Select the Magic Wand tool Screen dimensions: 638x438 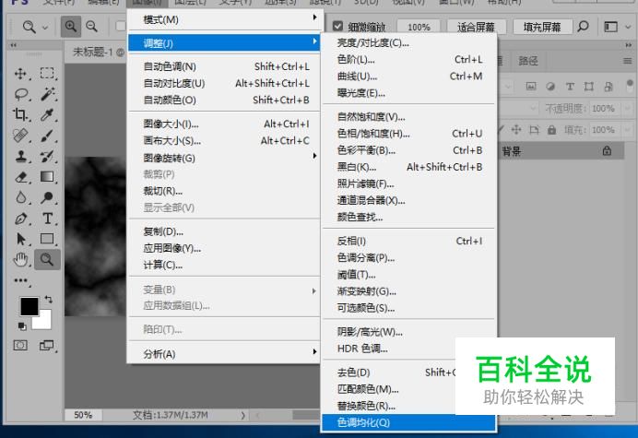pyautogui.click(x=47, y=94)
